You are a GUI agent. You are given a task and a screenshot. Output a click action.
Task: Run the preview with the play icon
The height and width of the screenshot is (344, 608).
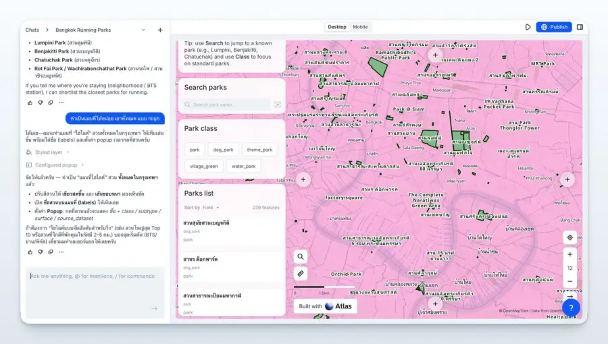(528, 27)
